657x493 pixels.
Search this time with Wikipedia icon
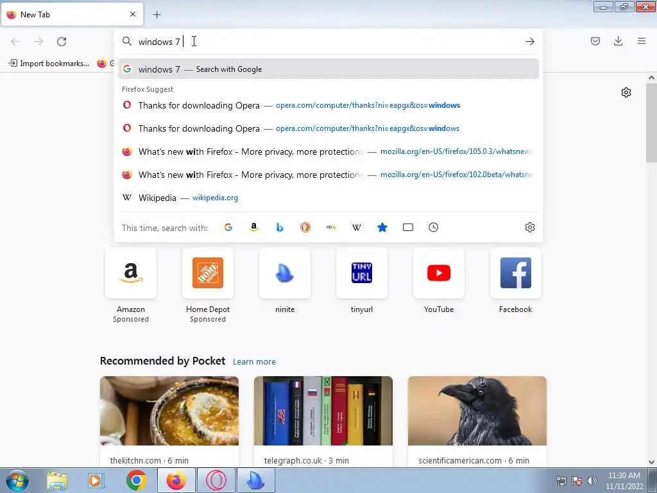pos(357,227)
